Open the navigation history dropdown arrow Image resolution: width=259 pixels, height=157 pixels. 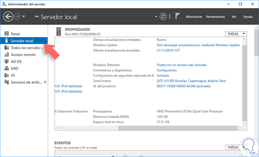24,17
